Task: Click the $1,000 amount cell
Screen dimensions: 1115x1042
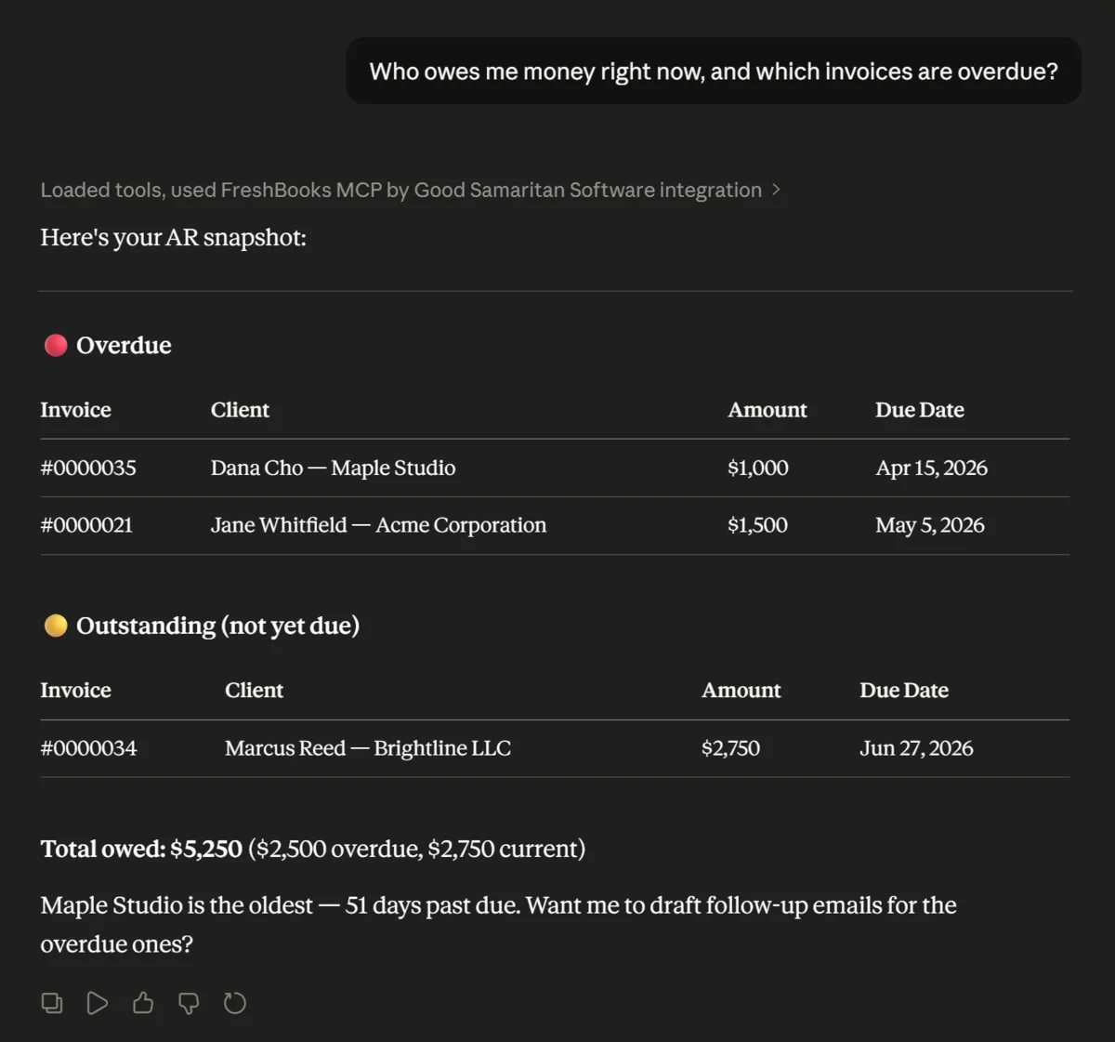Action: 758,468
